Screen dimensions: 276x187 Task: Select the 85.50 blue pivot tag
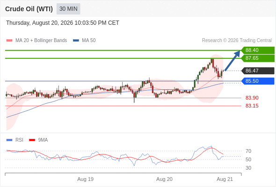click(x=258, y=81)
